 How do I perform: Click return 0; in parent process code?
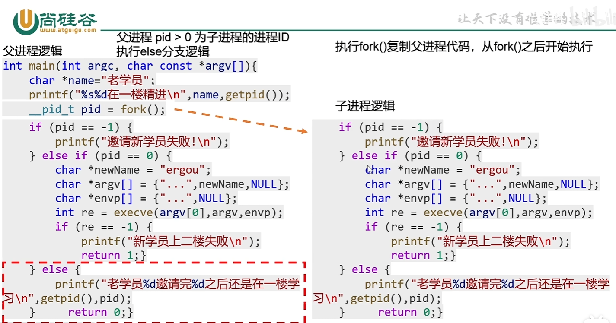97,312
